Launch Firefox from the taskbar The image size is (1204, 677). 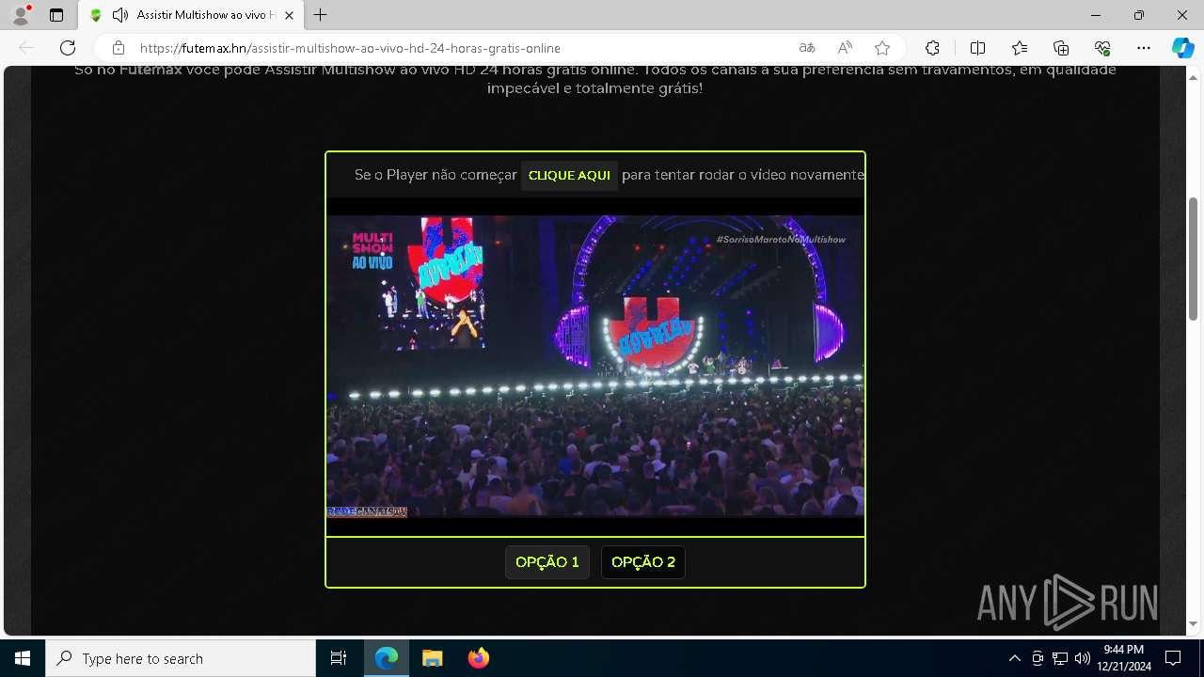point(478,658)
